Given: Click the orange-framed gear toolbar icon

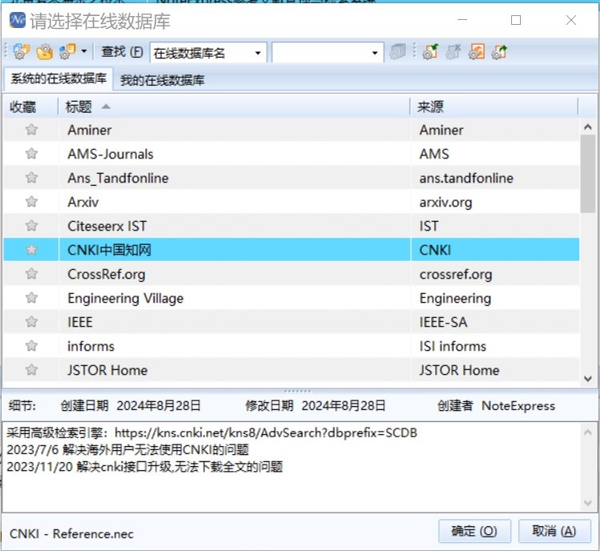Looking at the screenshot, I should 477,52.
